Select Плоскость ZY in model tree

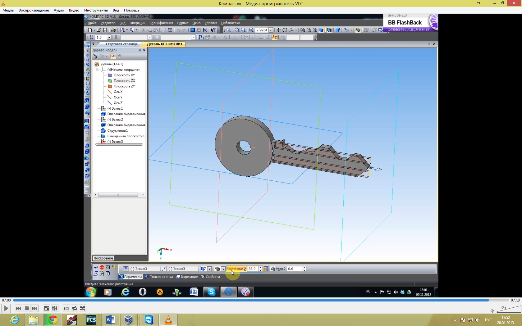click(124, 86)
